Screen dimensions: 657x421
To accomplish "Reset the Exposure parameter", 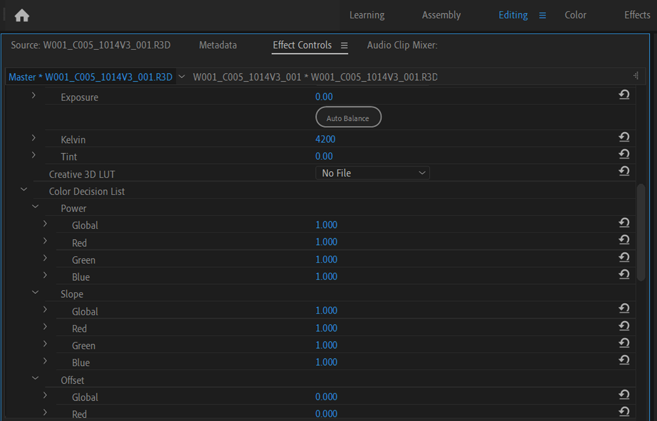I will coord(624,95).
